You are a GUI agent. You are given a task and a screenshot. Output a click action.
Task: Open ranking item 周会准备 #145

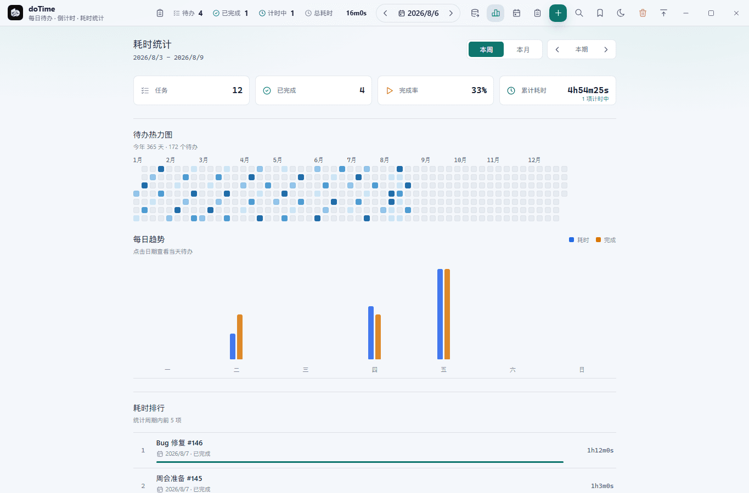tap(375, 482)
